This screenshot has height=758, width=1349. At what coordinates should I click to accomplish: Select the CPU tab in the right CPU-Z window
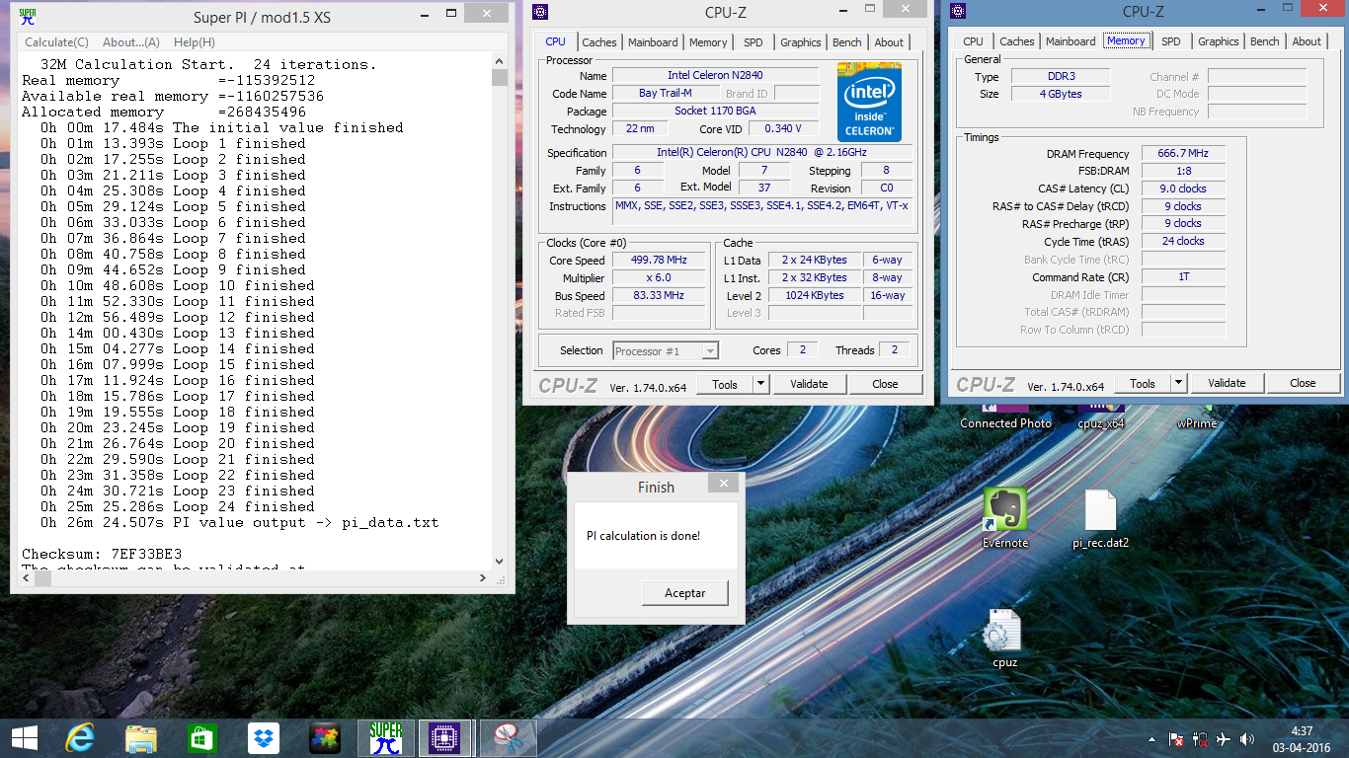973,41
